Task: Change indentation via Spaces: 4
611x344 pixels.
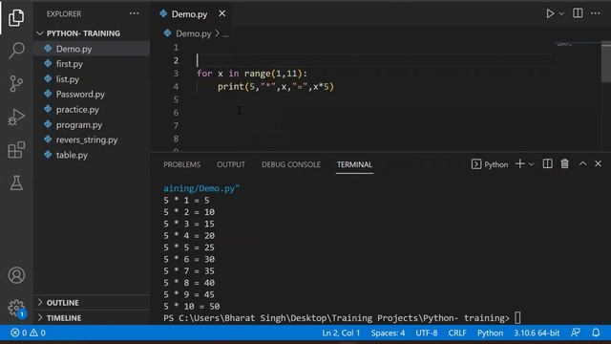Action: (x=389, y=333)
